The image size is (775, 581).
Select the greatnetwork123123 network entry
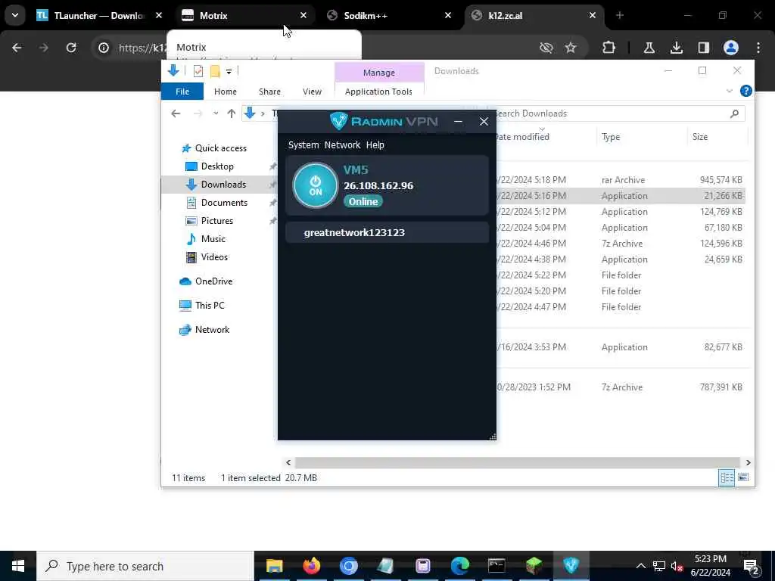[387, 232]
